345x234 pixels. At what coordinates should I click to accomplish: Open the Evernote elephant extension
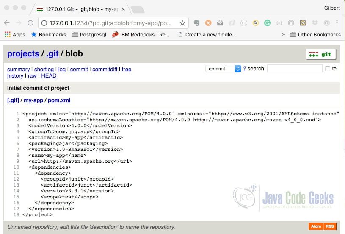pyautogui.click(x=196, y=23)
